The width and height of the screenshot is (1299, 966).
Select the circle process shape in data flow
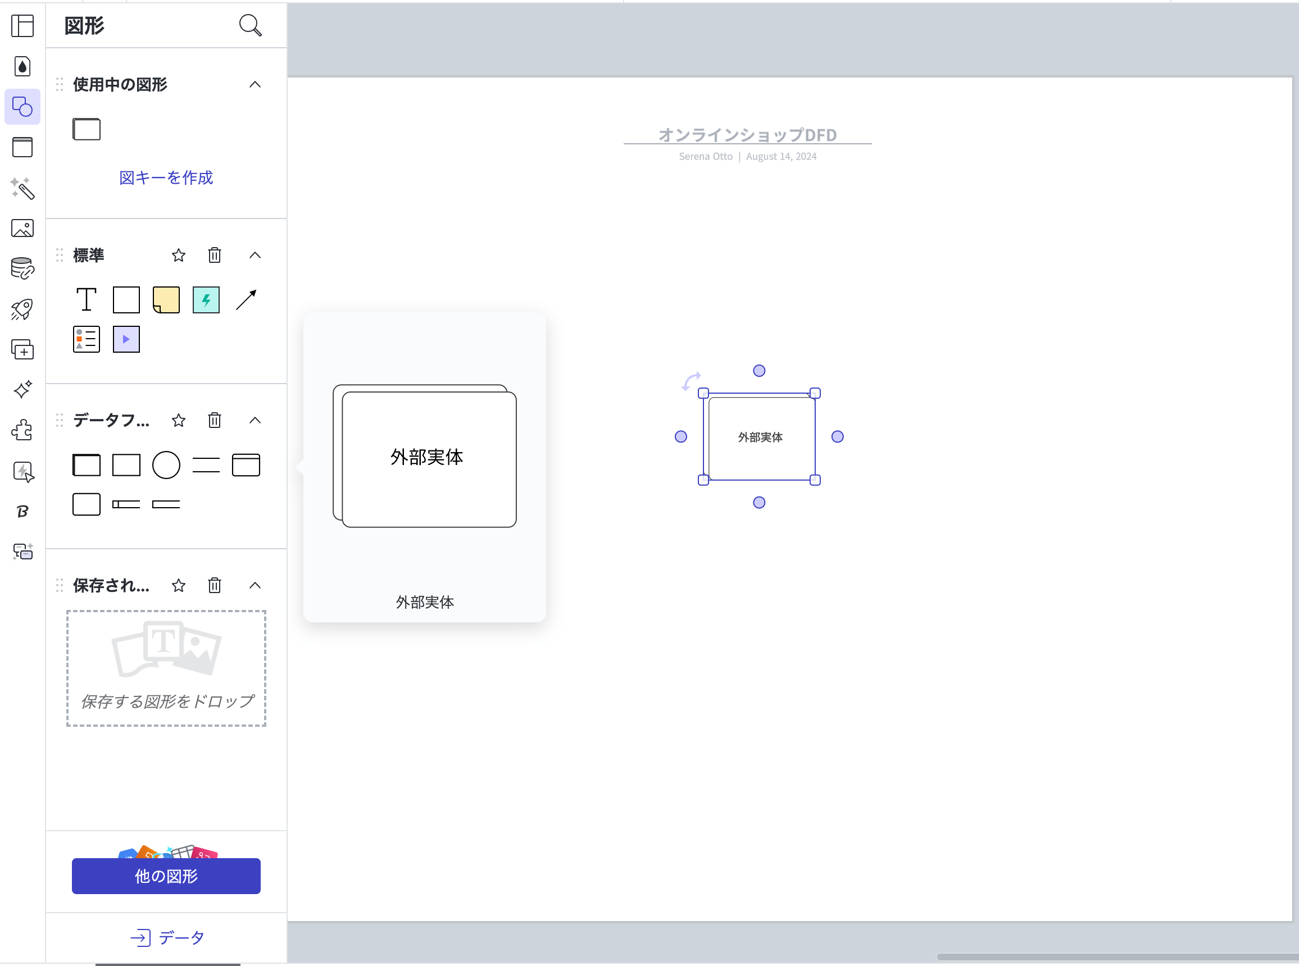coord(166,466)
